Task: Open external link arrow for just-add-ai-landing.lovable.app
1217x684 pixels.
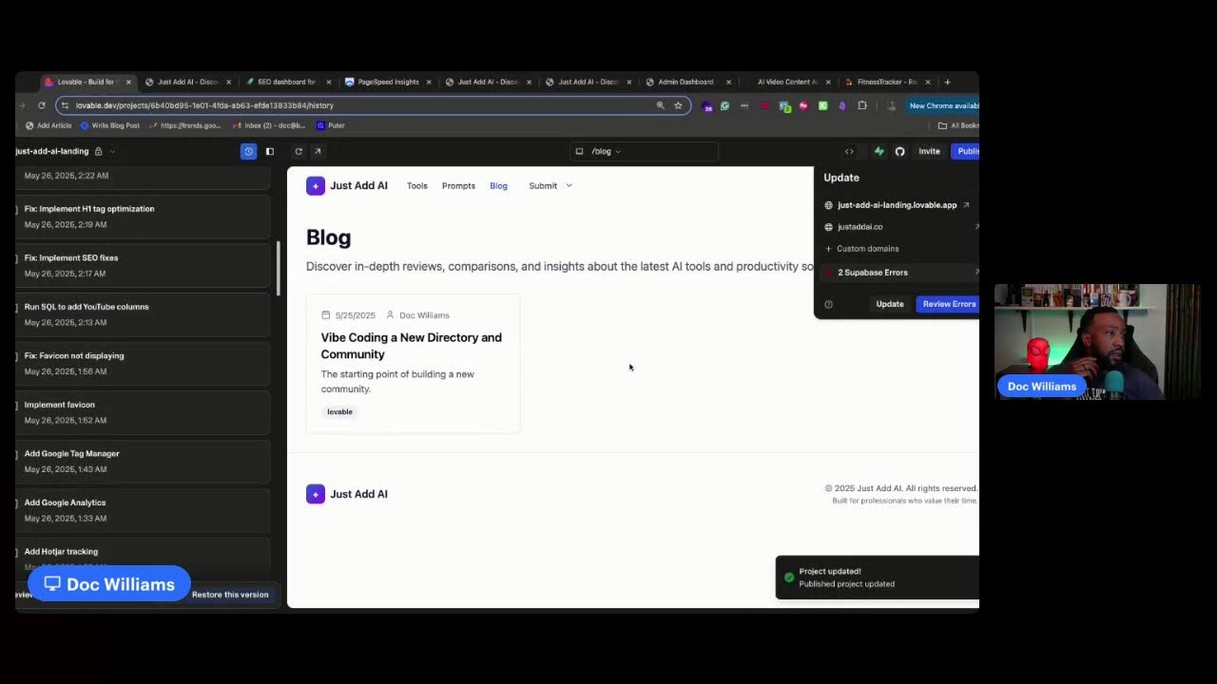Action: [x=966, y=205]
